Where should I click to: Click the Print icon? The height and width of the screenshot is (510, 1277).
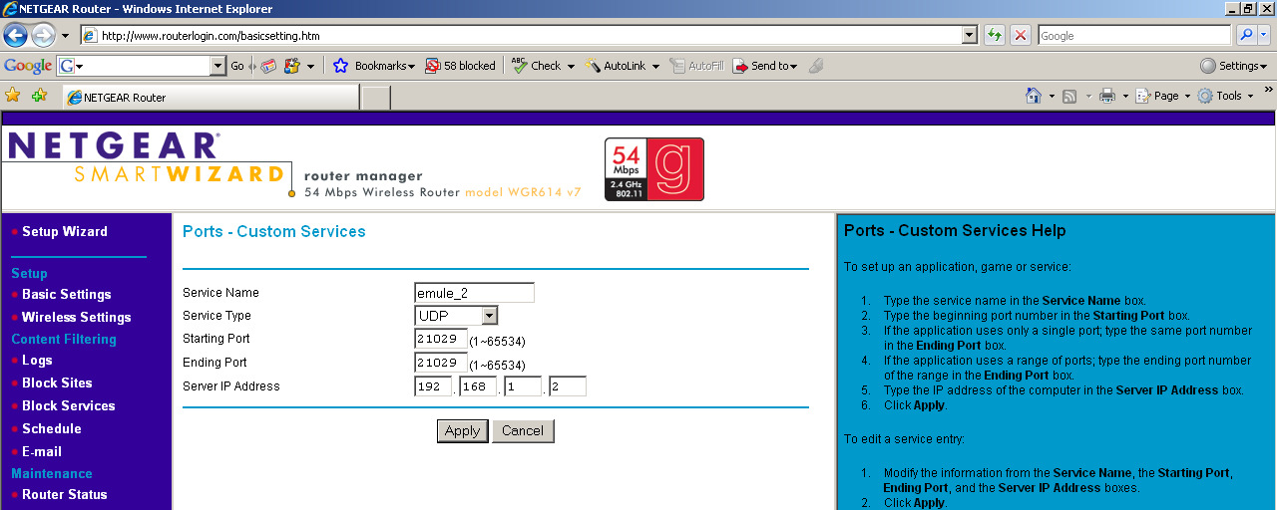1106,96
